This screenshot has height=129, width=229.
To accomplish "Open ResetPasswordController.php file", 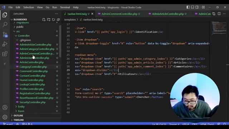I will pos(36,98).
